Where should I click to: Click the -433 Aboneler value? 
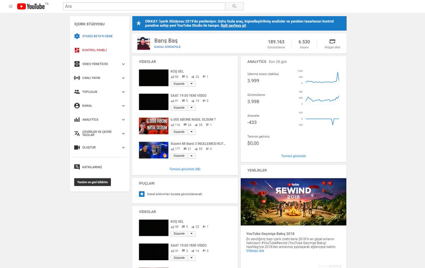tap(252, 122)
